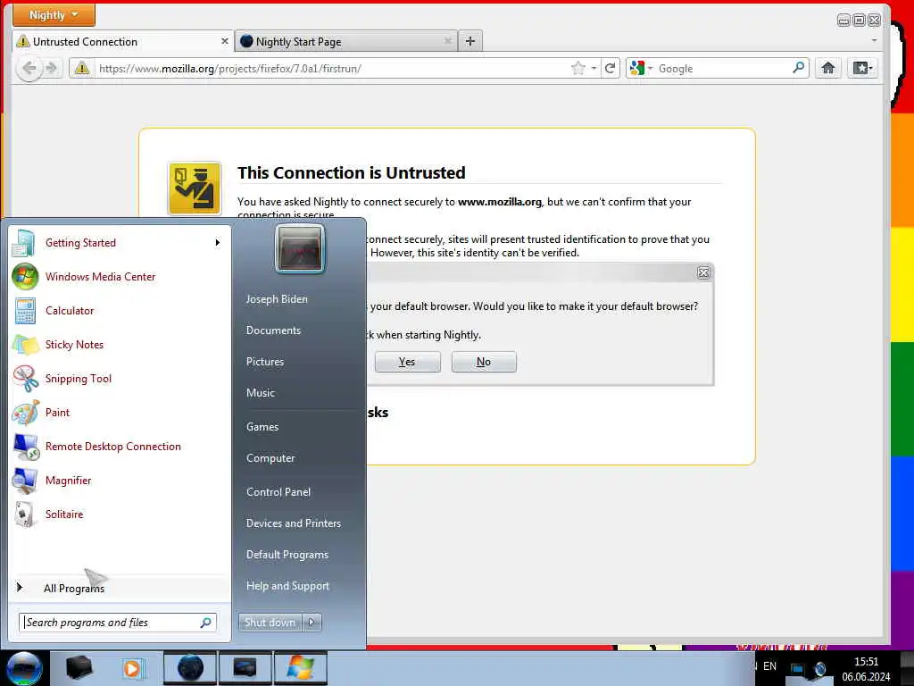Close the Nightly Start Page tab
Viewport: 914px width, 686px height.
448,41
